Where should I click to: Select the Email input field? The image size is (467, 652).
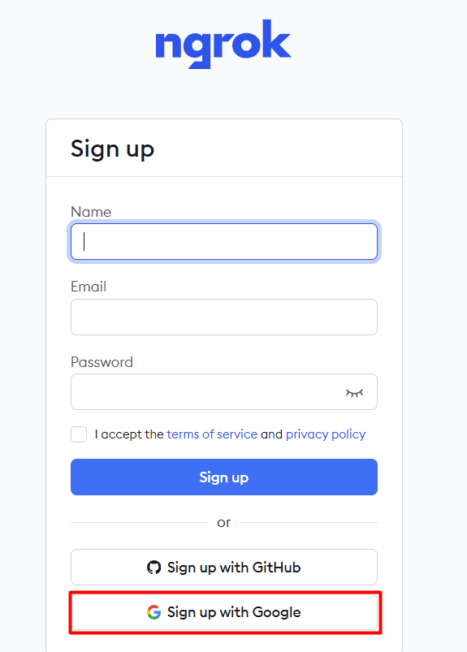(224, 317)
